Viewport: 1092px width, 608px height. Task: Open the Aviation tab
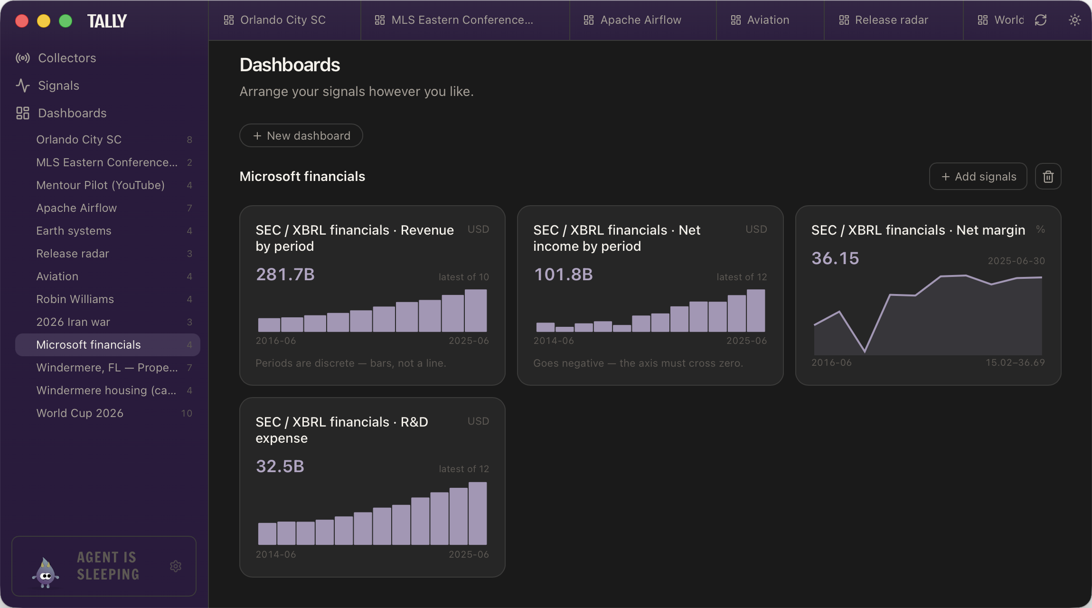pyautogui.click(x=770, y=20)
